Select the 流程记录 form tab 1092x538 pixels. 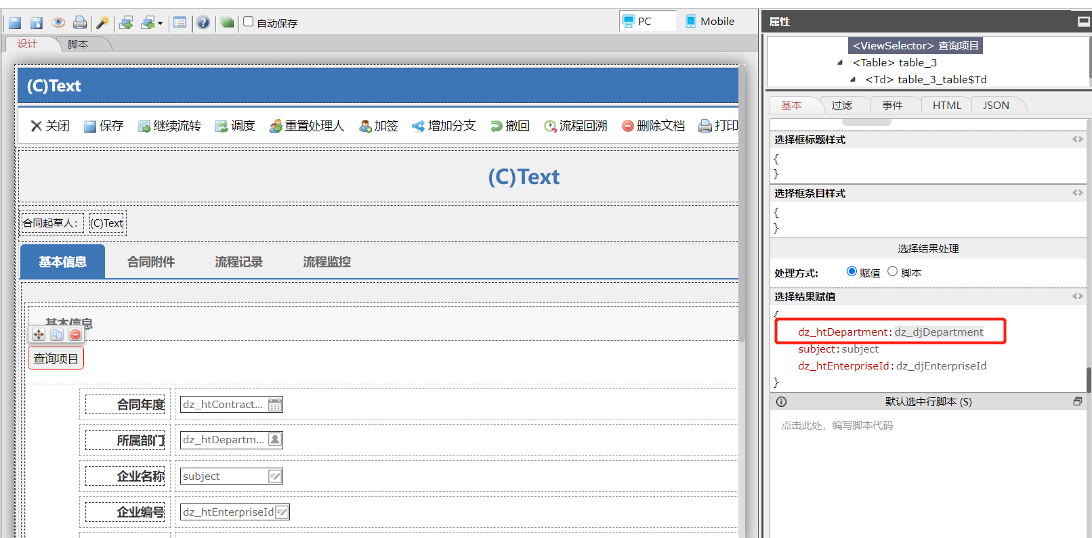(238, 262)
